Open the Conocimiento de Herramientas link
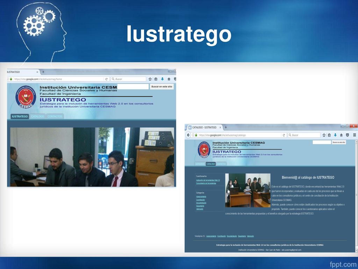Screen dimensions: 358x269 click(x=206, y=183)
